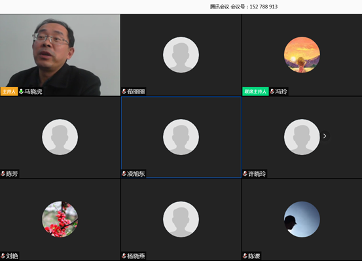
Task: Select 凌旭东's highlighted participant tile
Action: tap(181, 137)
